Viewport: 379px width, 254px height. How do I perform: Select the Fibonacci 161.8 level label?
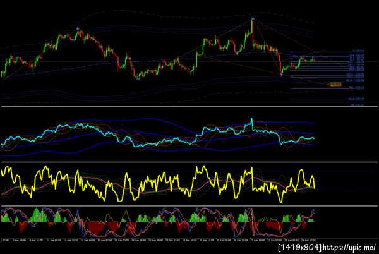pos(355,80)
